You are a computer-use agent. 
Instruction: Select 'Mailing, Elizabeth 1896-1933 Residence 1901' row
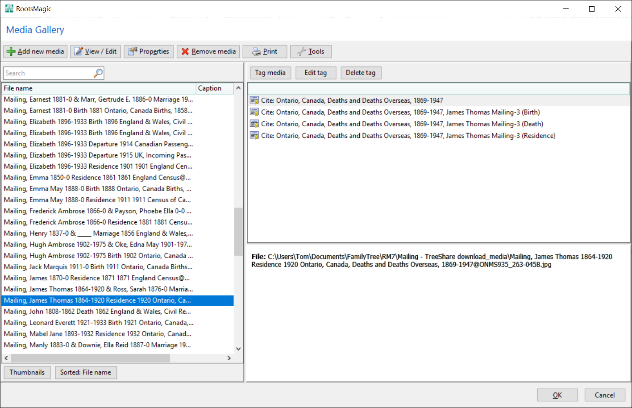point(117,167)
